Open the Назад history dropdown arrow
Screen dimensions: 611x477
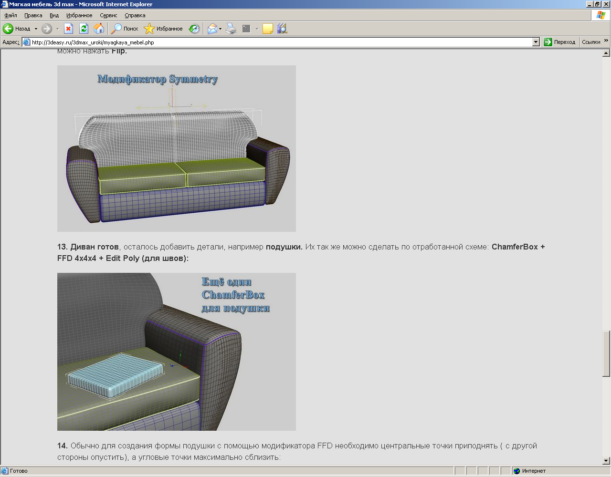pos(36,29)
